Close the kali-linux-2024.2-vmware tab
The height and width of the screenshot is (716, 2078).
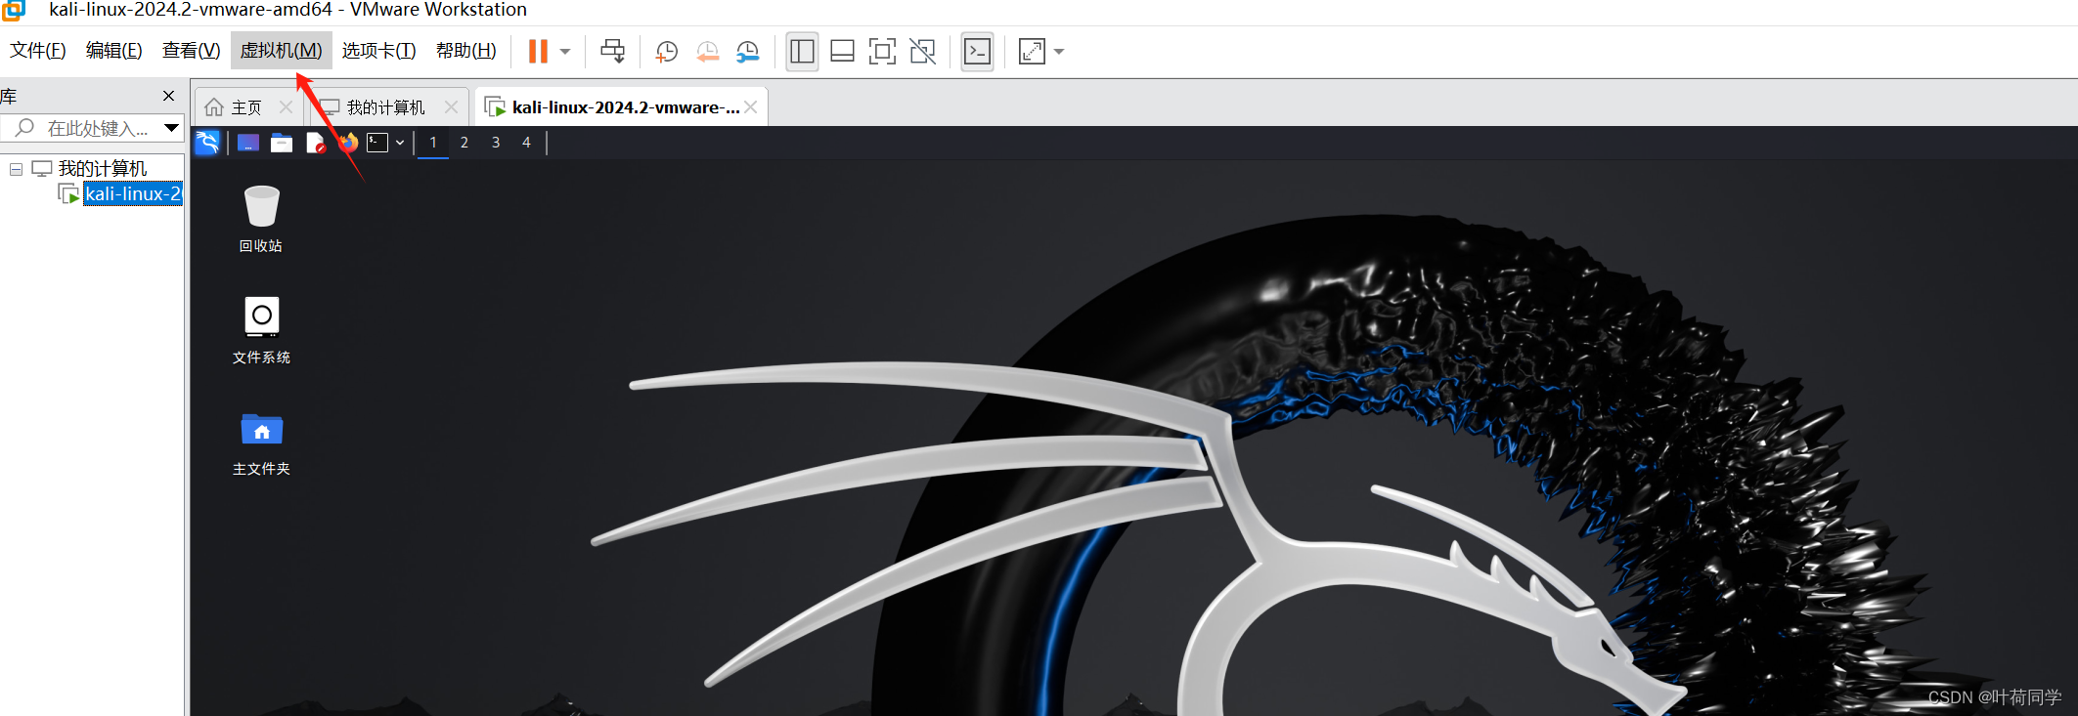750,107
